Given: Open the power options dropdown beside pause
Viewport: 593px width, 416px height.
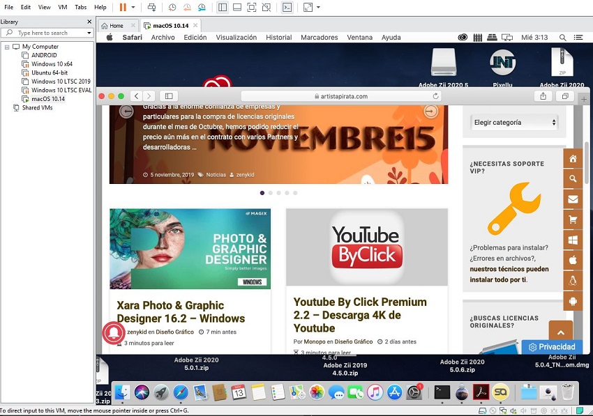Looking at the screenshot, I should click(133, 7).
